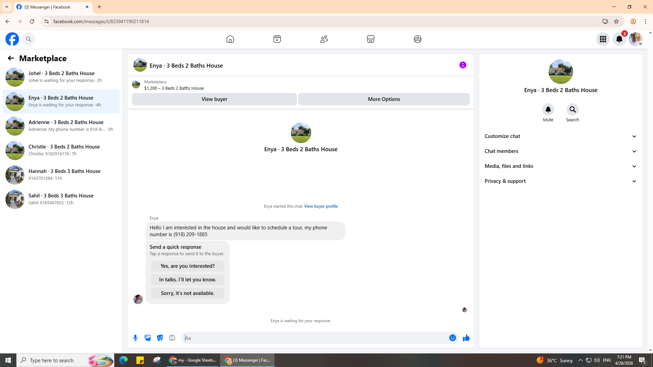Open the listing thumbnail in right panel
Image resolution: width=653 pixels, height=367 pixels.
click(x=560, y=72)
